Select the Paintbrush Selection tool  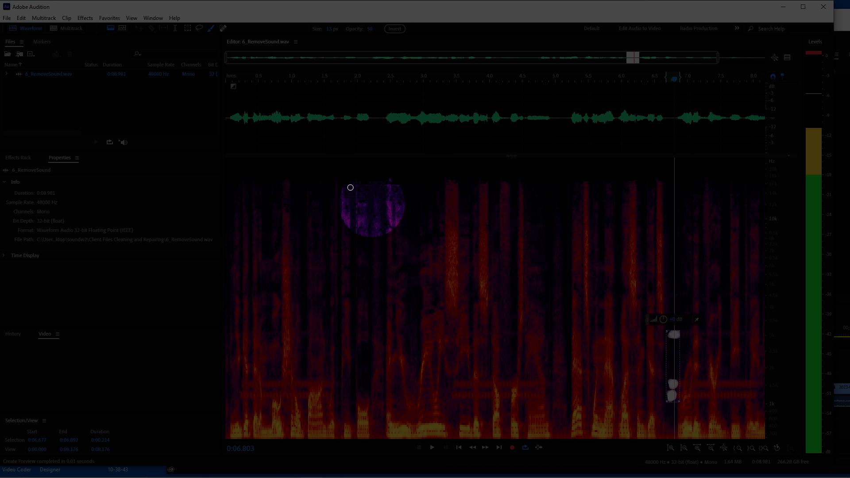coord(211,28)
